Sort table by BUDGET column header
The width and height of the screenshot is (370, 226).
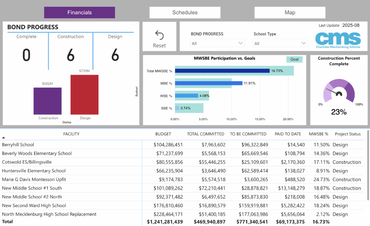click(163, 134)
